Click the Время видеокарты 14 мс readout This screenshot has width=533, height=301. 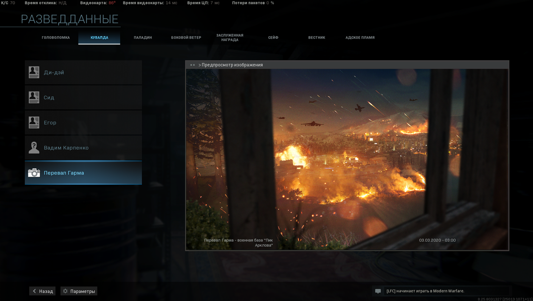tap(150, 3)
